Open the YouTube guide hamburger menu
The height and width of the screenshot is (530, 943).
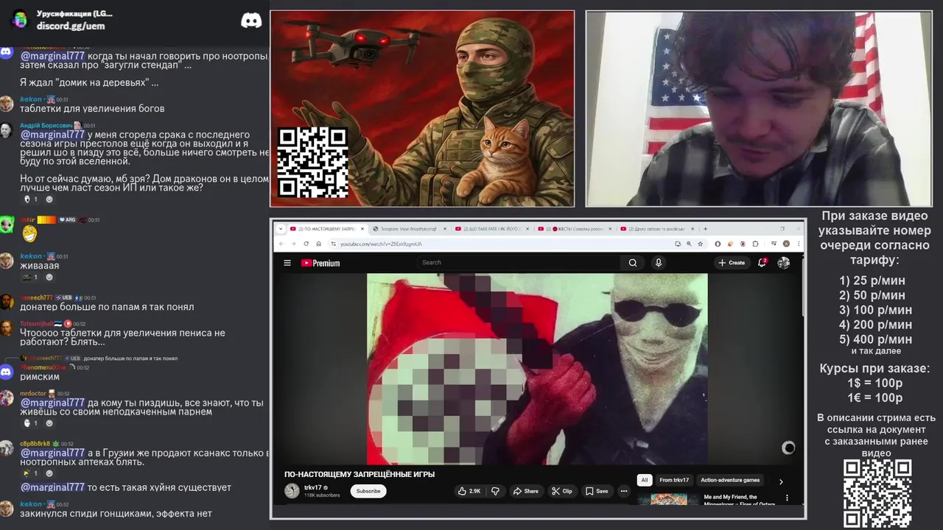click(287, 263)
